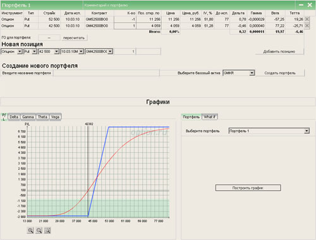Click the Контракт column header
This screenshot has height=240, width=316.
pyautogui.click(x=99, y=13)
